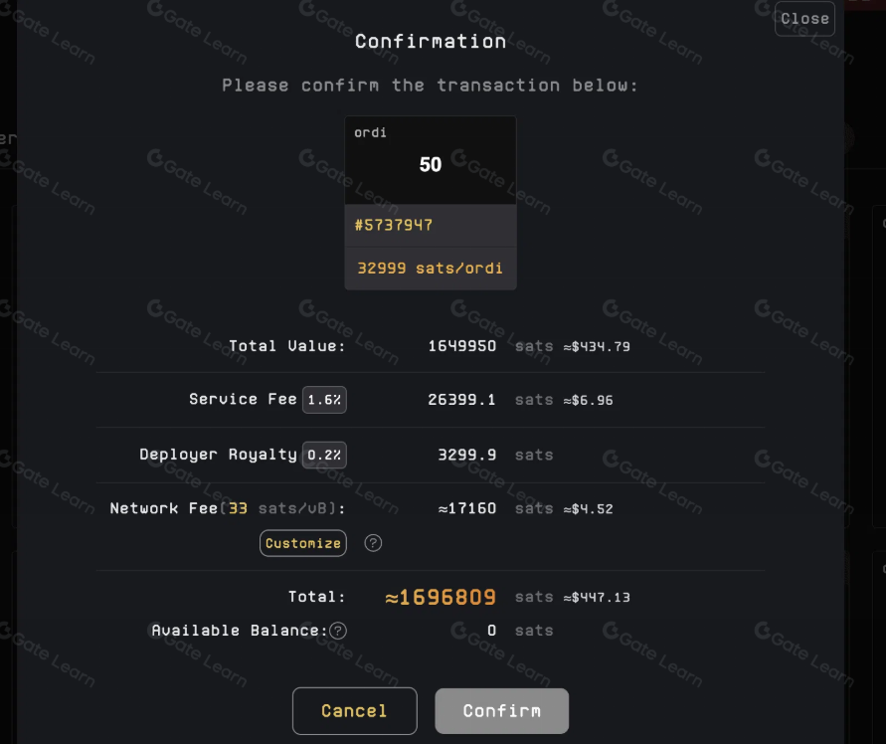
Task: Click the Total Value amount 1649950
Action: [461, 346]
